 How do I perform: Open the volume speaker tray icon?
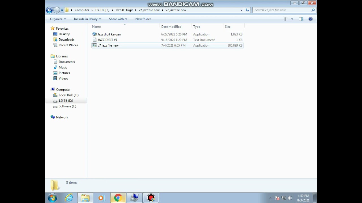tap(290, 198)
